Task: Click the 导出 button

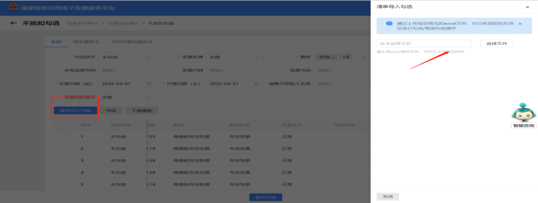Action: [x=111, y=110]
